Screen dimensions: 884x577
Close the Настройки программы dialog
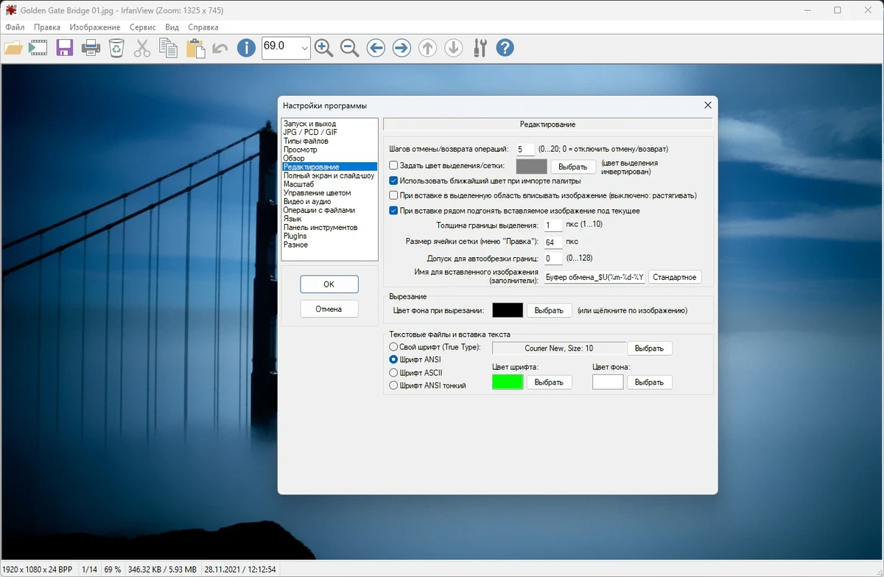click(x=708, y=105)
